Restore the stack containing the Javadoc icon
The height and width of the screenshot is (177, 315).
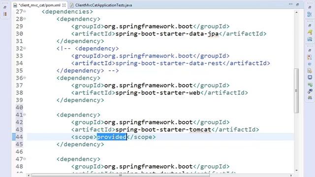pyautogui.click(x=310, y=50)
